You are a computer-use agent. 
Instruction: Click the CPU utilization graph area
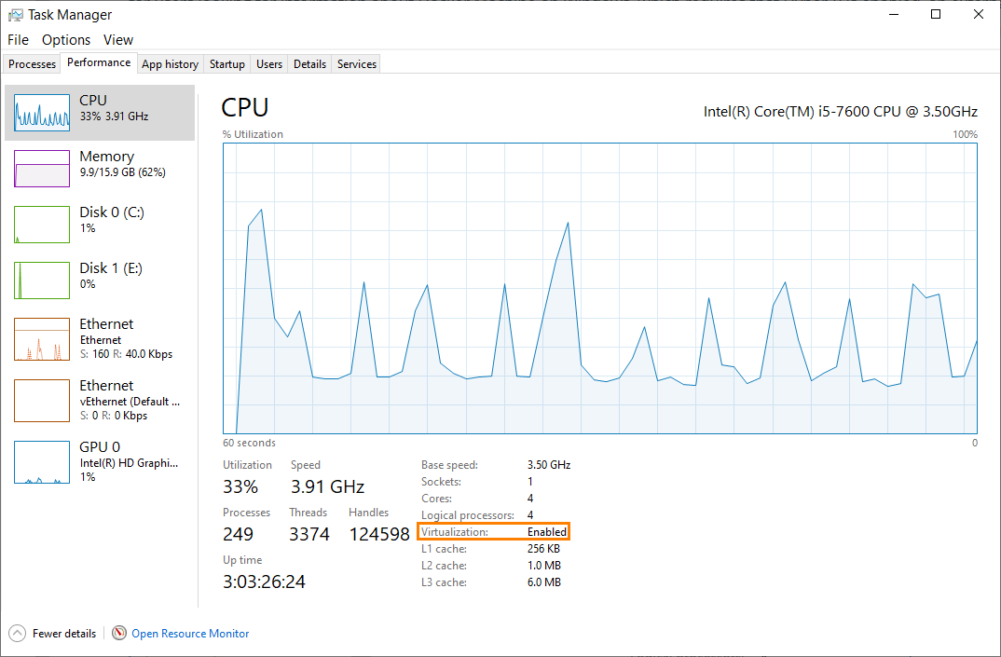point(600,289)
